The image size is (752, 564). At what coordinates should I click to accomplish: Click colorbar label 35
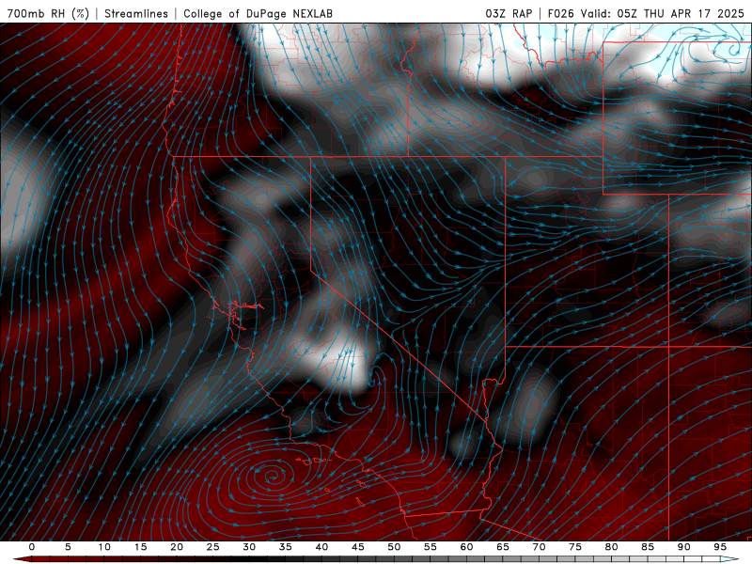tap(286, 547)
